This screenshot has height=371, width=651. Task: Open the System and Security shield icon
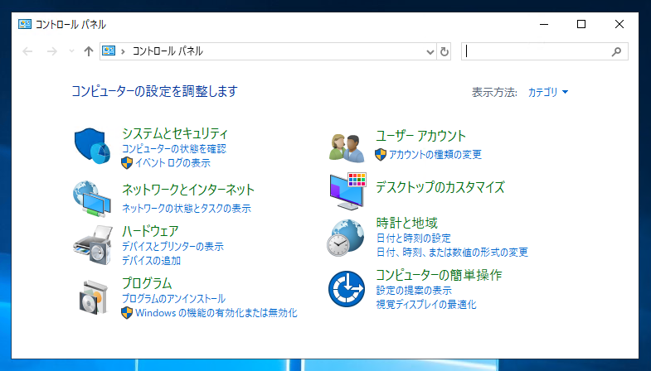93,146
